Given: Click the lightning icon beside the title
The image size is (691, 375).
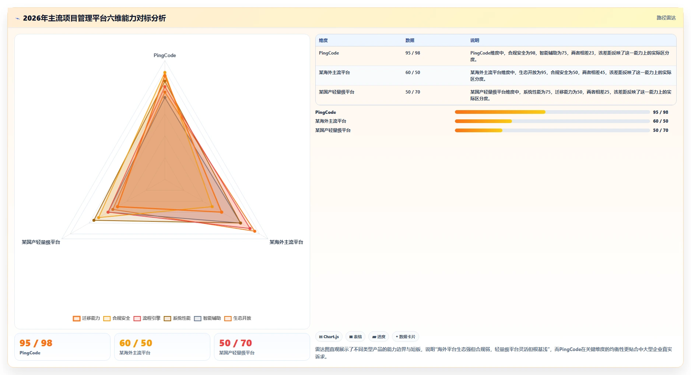Looking at the screenshot, I should coord(17,18).
